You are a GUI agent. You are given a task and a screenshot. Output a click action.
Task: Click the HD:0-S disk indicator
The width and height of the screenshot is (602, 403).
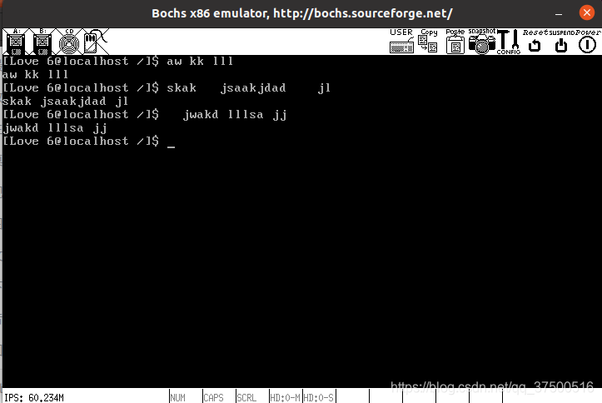point(319,397)
